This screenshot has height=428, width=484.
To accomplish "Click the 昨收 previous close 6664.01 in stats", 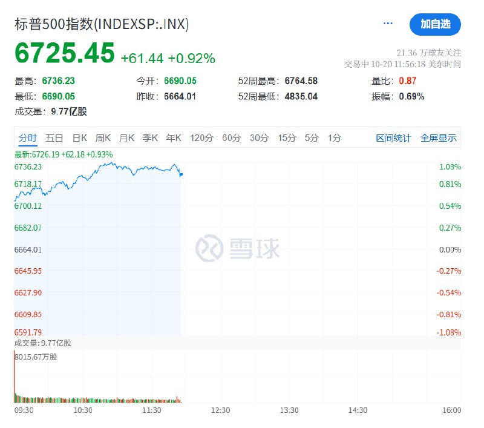I will pyautogui.click(x=180, y=96).
